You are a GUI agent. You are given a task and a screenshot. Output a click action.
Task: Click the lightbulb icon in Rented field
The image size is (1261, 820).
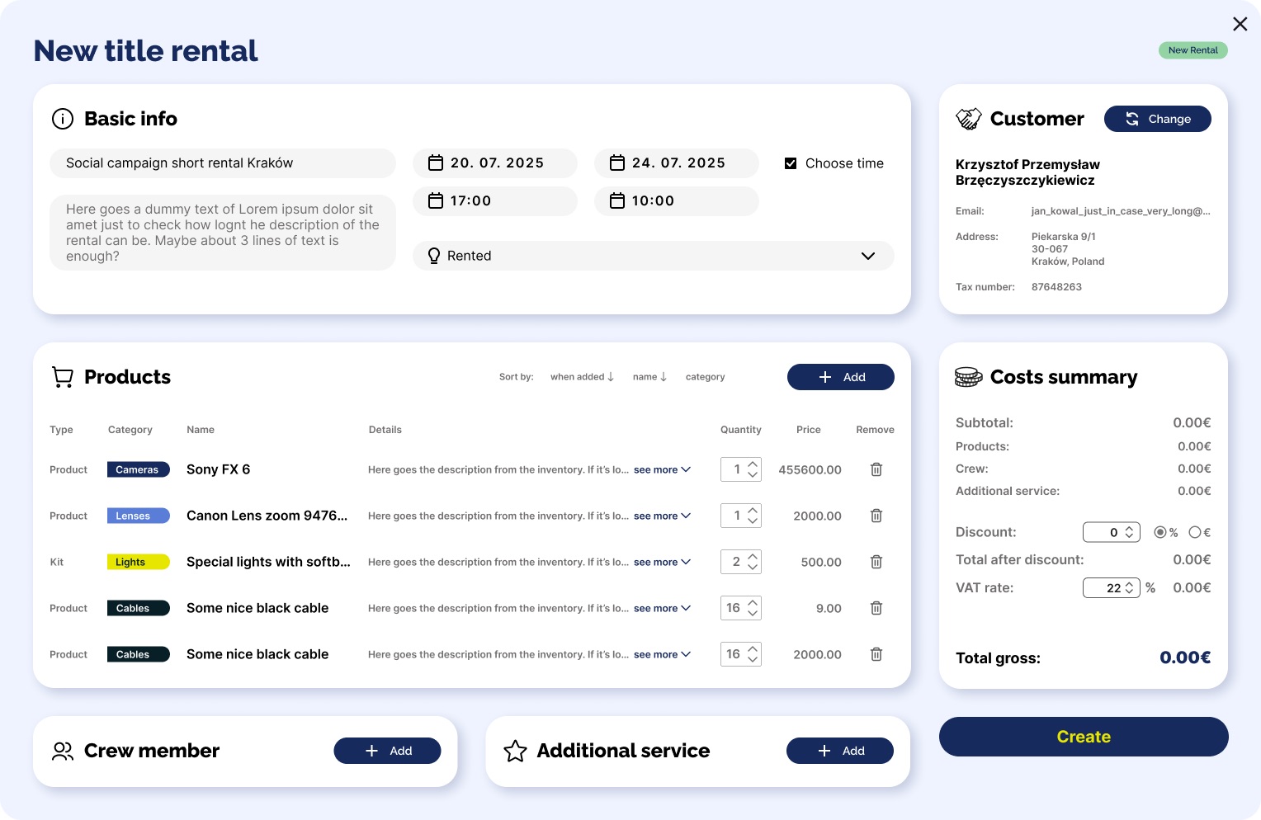click(434, 256)
